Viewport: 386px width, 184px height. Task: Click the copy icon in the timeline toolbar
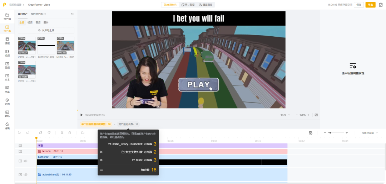click(x=40, y=133)
